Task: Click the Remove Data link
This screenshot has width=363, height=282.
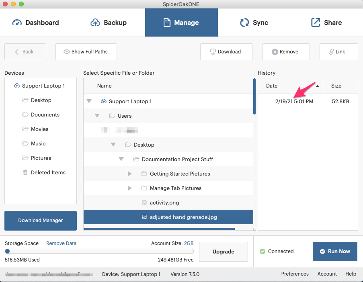Action: click(x=61, y=243)
